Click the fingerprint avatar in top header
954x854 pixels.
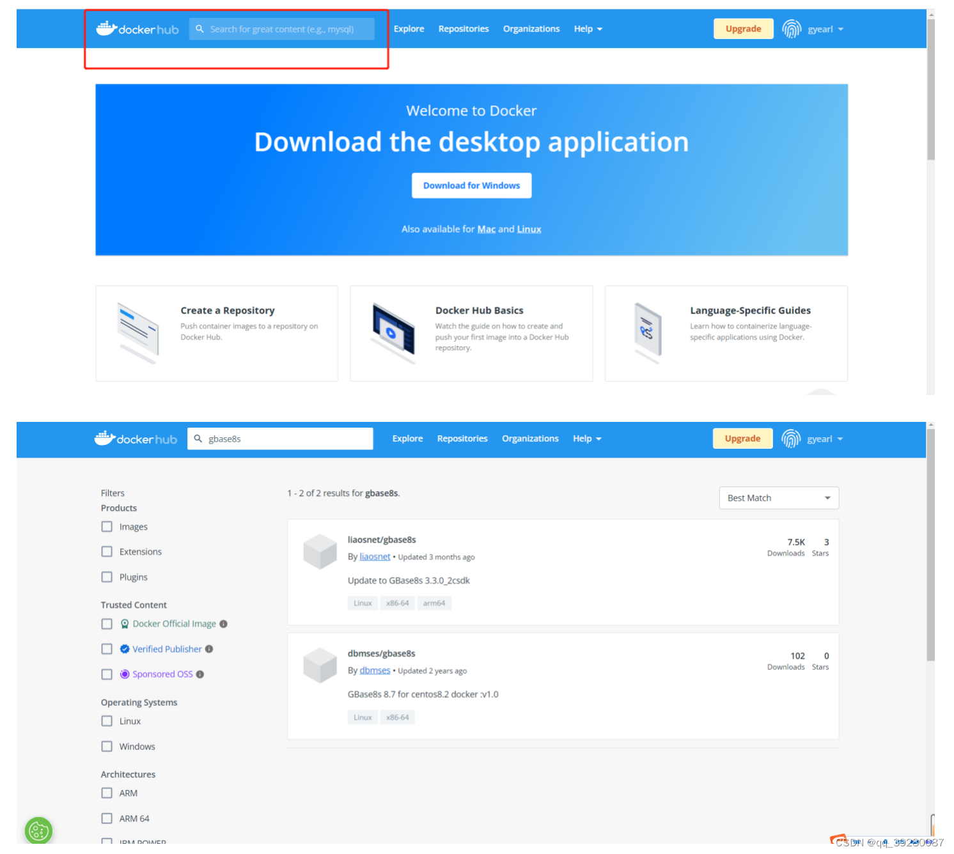[792, 29]
